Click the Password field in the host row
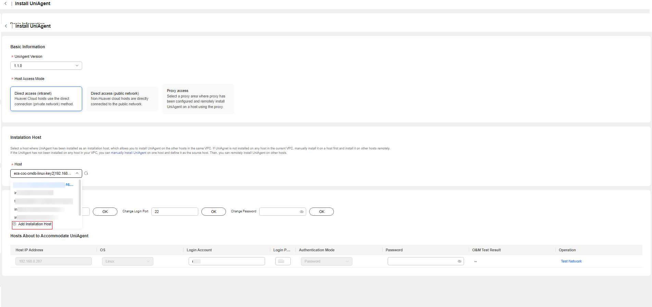 point(426,261)
